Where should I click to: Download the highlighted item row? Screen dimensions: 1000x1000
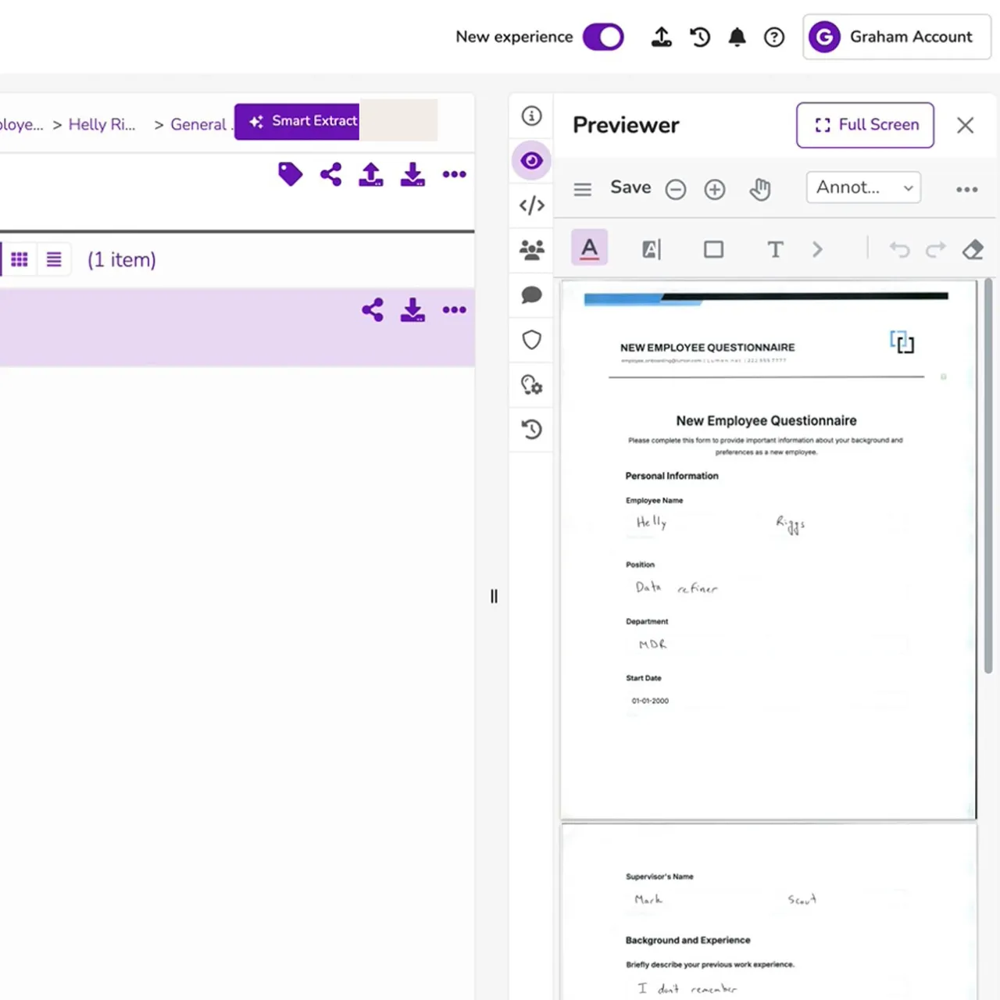coord(412,310)
